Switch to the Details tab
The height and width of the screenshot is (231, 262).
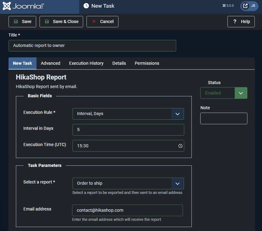tap(119, 63)
